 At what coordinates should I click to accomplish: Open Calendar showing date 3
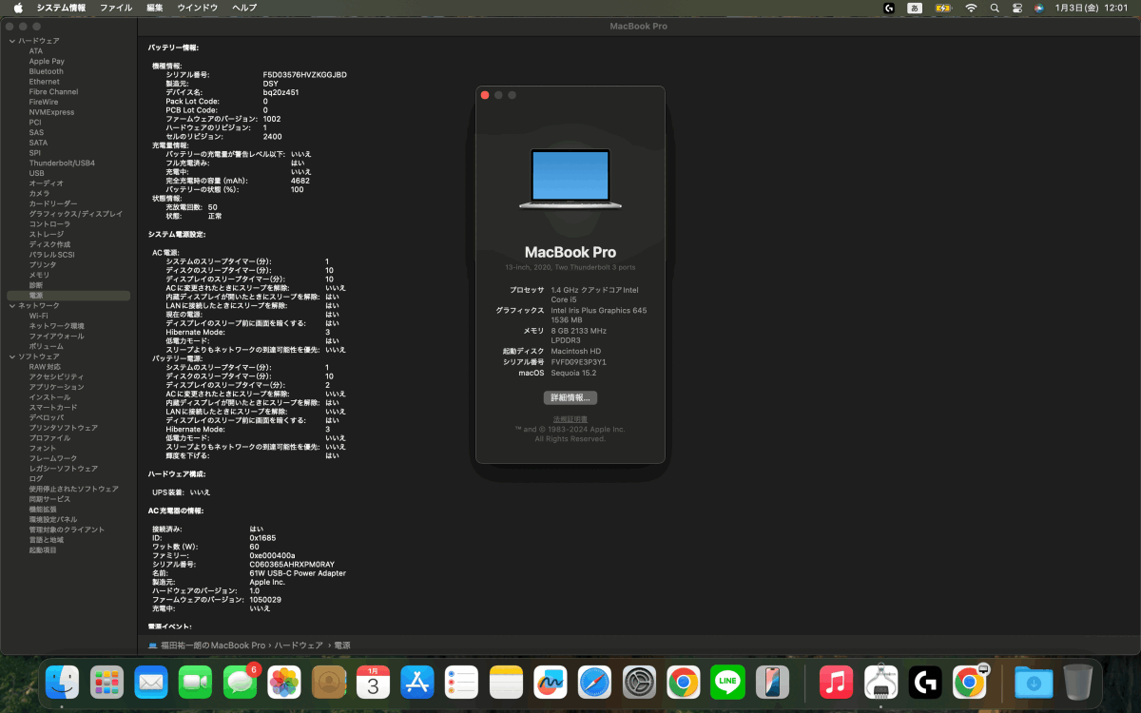point(374,682)
